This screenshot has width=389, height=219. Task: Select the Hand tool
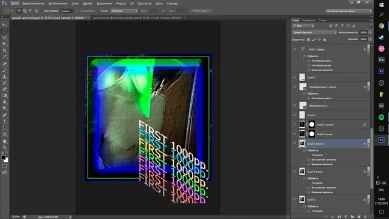(x=4, y=141)
